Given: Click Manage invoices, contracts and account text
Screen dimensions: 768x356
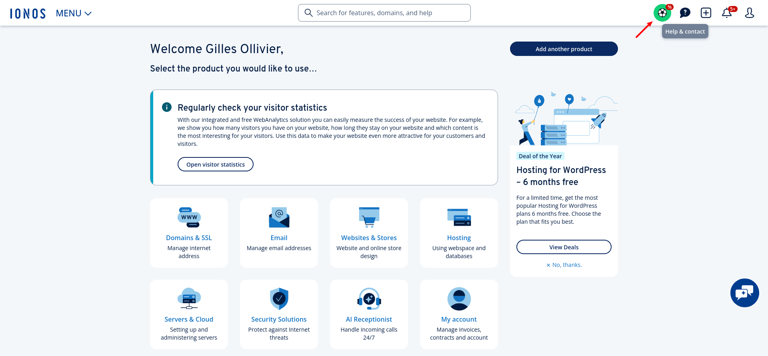Looking at the screenshot, I should [459, 334].
